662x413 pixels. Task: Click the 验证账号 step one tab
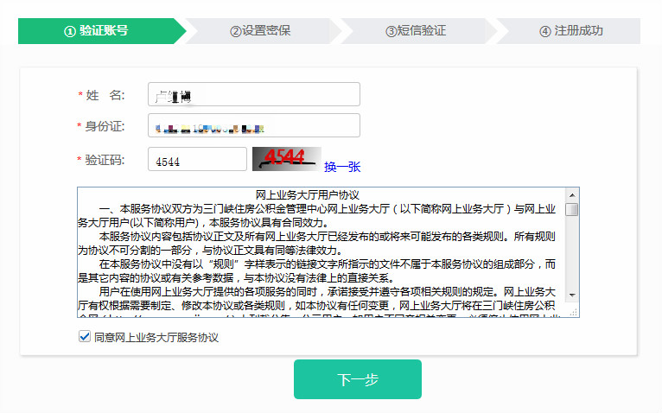coord(96,30)
